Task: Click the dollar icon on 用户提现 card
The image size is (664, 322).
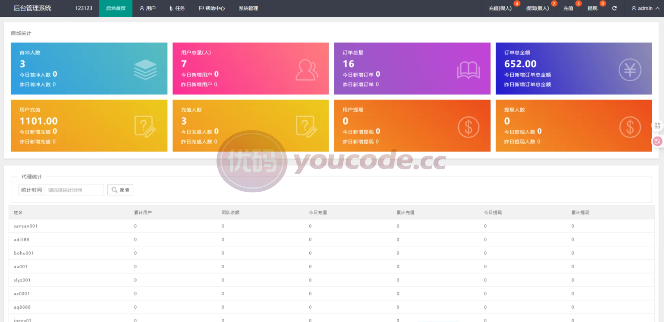Action: click(x=468, y=127)
